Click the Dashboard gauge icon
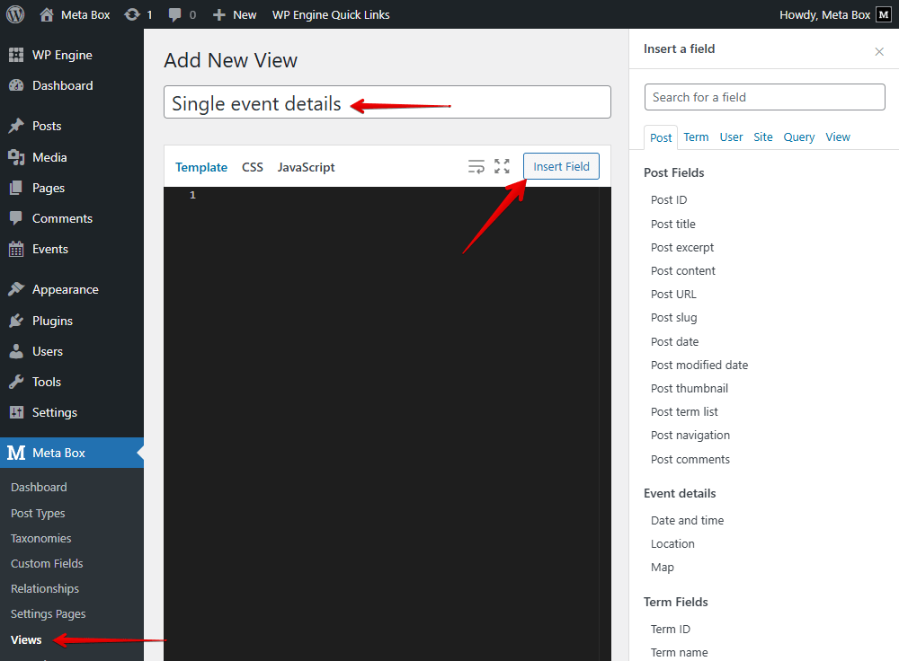Screen dimensions: 899x661 click(16, 85)
